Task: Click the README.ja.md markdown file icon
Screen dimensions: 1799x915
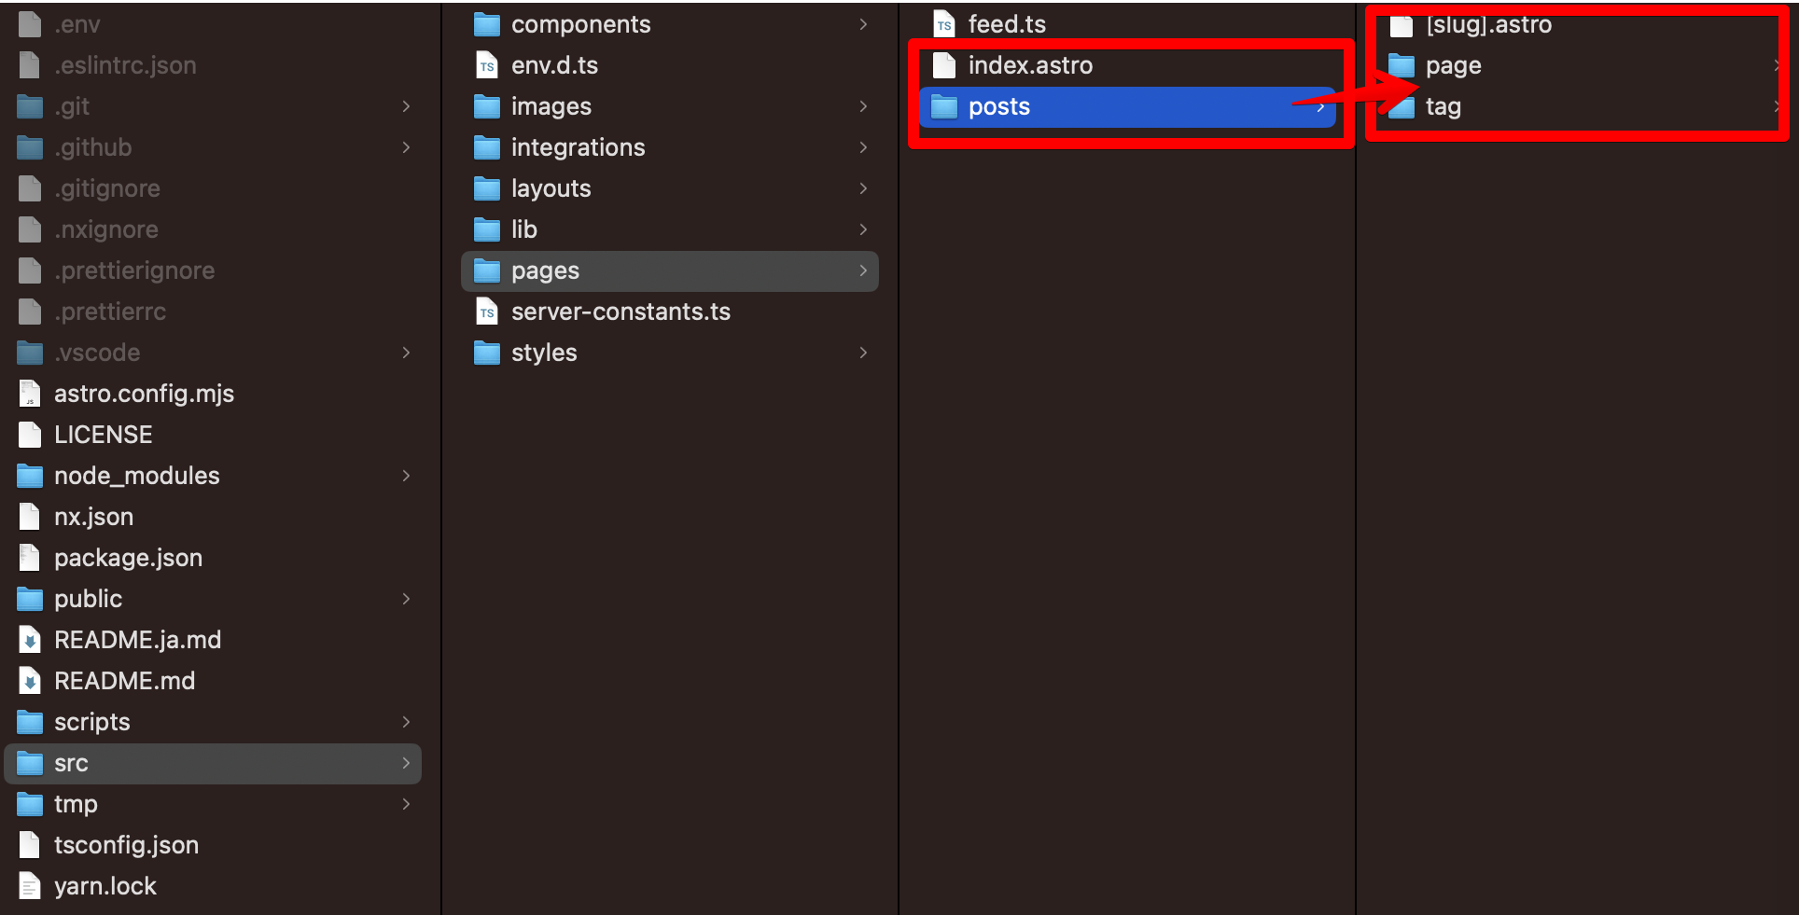Action: 30,640
